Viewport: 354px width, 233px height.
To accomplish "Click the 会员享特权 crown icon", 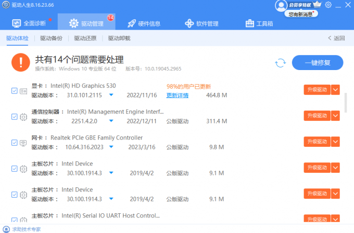I will click(317, 4).
